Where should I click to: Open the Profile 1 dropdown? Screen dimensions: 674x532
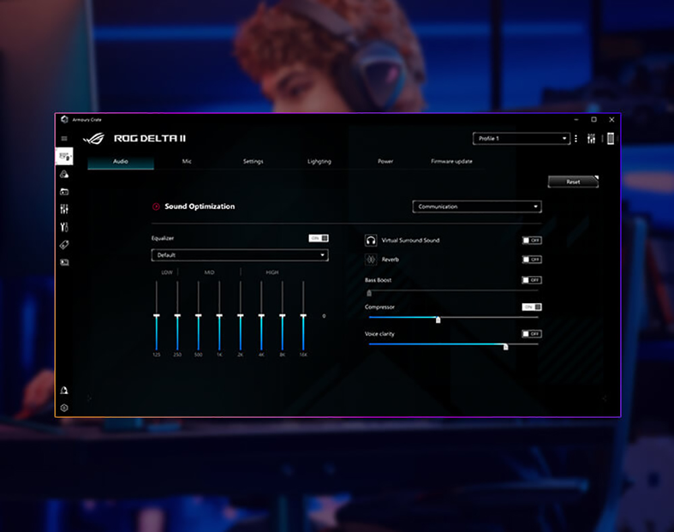(x=521, y=139)
